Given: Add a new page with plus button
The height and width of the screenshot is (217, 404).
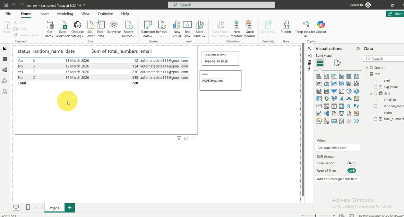Looking at the screenshot, I should (70, 208).
